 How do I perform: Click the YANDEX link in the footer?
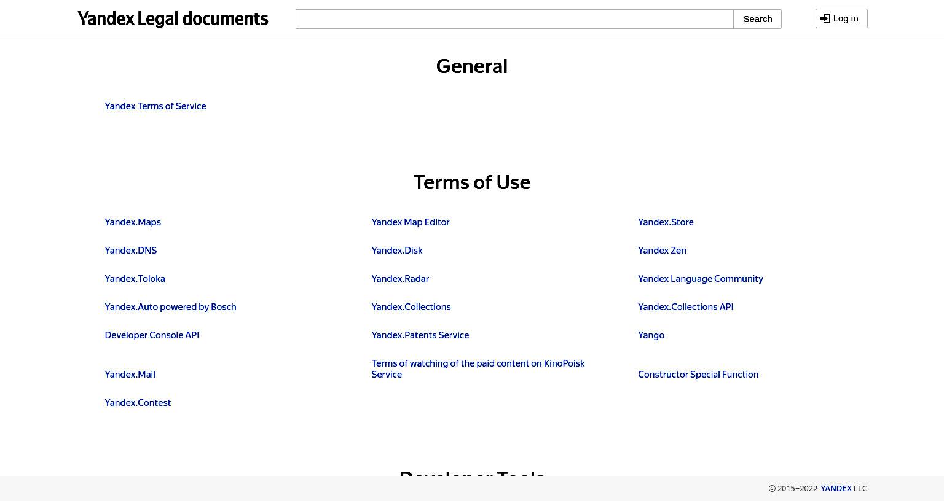(x=836, y=489)
